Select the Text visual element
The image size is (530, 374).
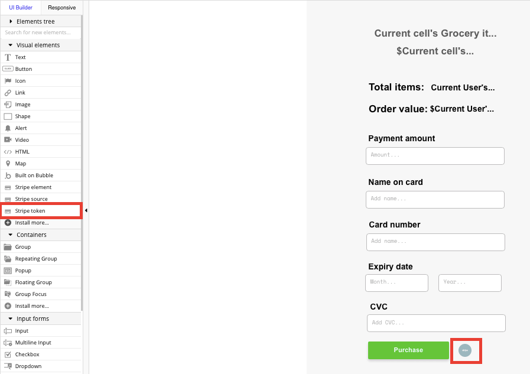[x=20, y=57]
